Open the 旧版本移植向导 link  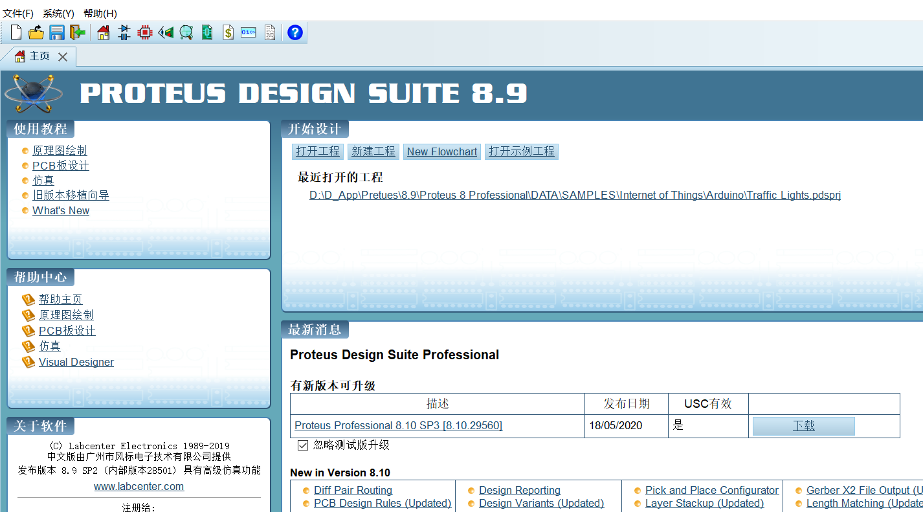tap(71, 195)
